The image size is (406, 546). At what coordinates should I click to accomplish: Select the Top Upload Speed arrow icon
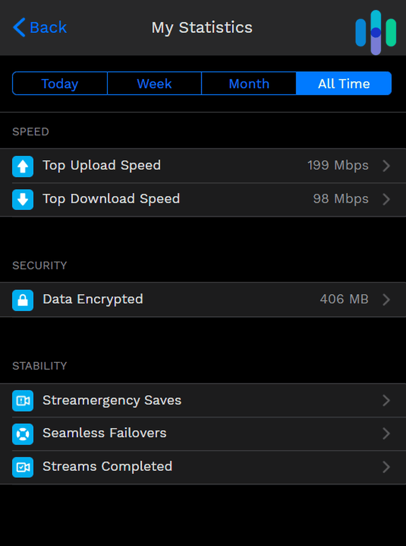(22, 165)
